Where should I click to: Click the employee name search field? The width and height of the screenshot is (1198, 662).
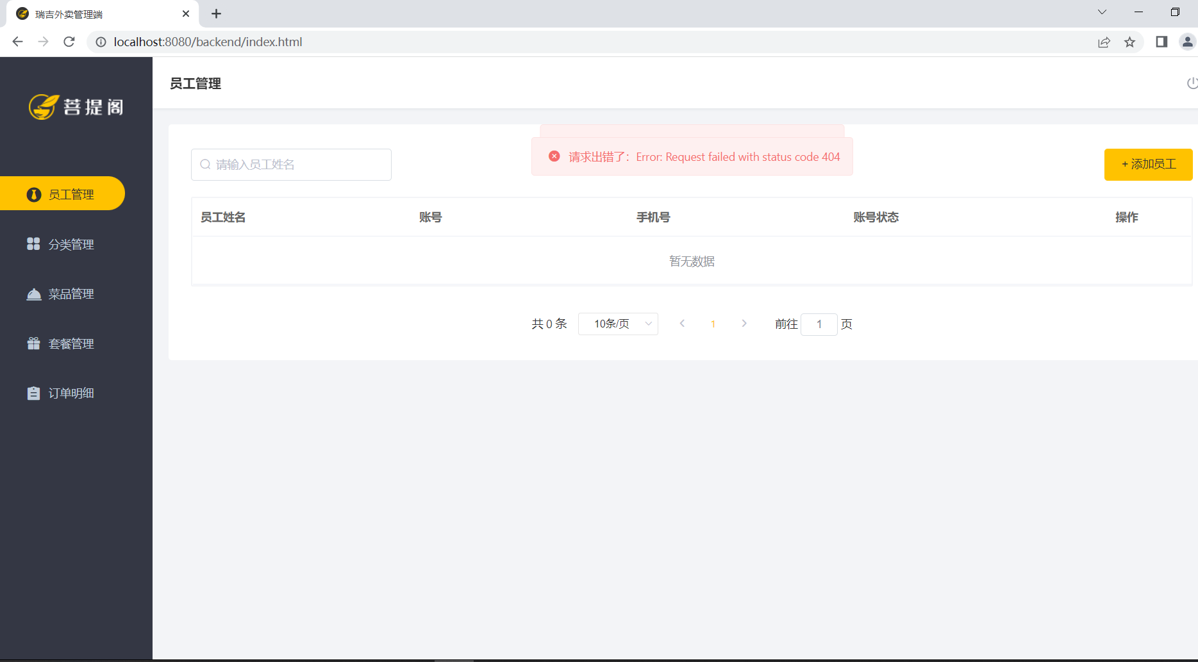[291, 165]
